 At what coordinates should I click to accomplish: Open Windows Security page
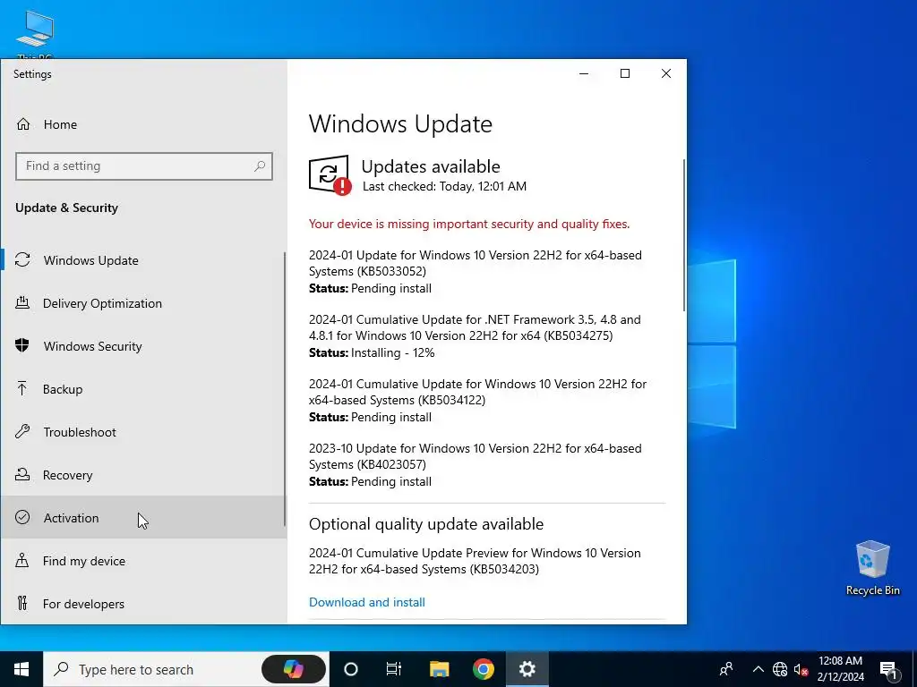[143, 346]
